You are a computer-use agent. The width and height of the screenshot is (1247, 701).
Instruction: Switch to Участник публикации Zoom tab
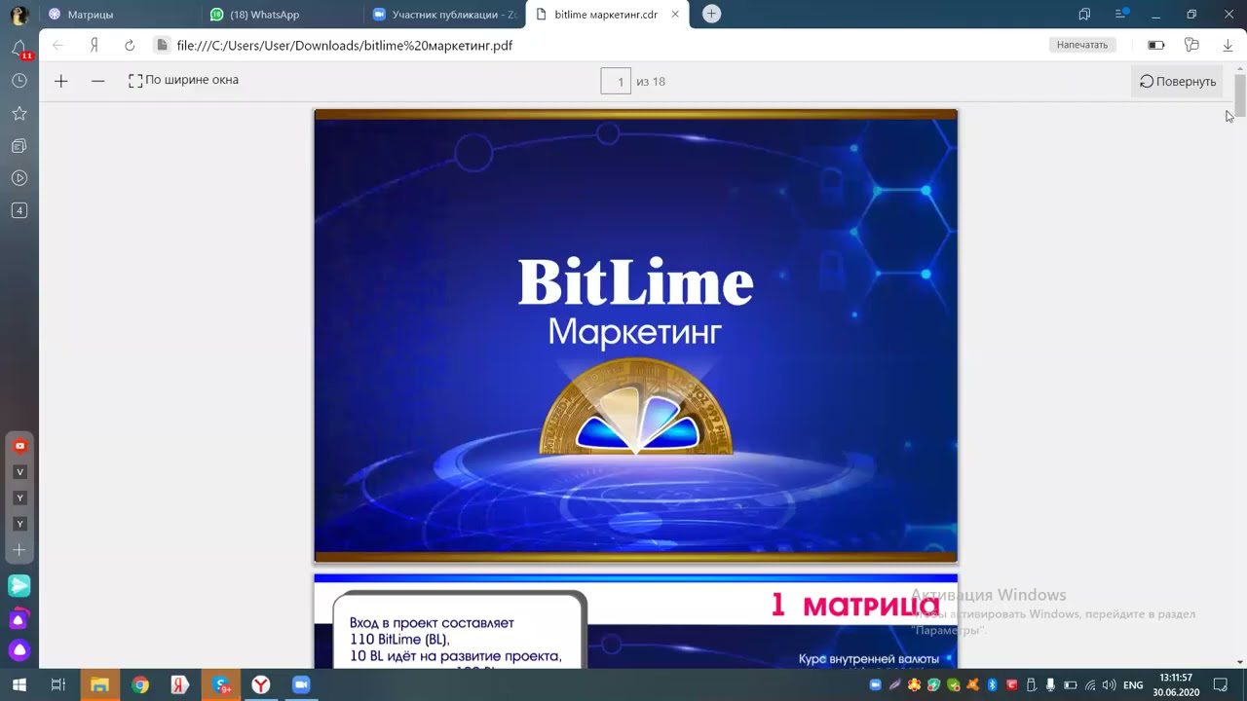[x=444, y=15]
